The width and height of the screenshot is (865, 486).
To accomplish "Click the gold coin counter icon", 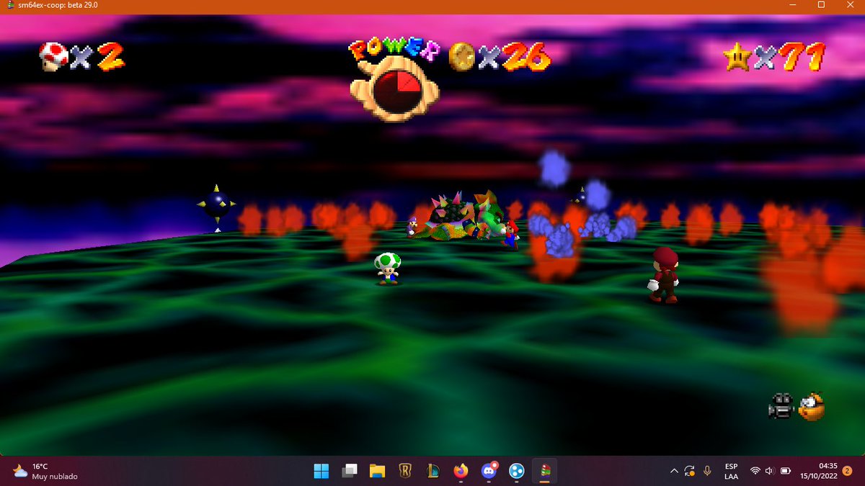I will click(x=461, y=56).
